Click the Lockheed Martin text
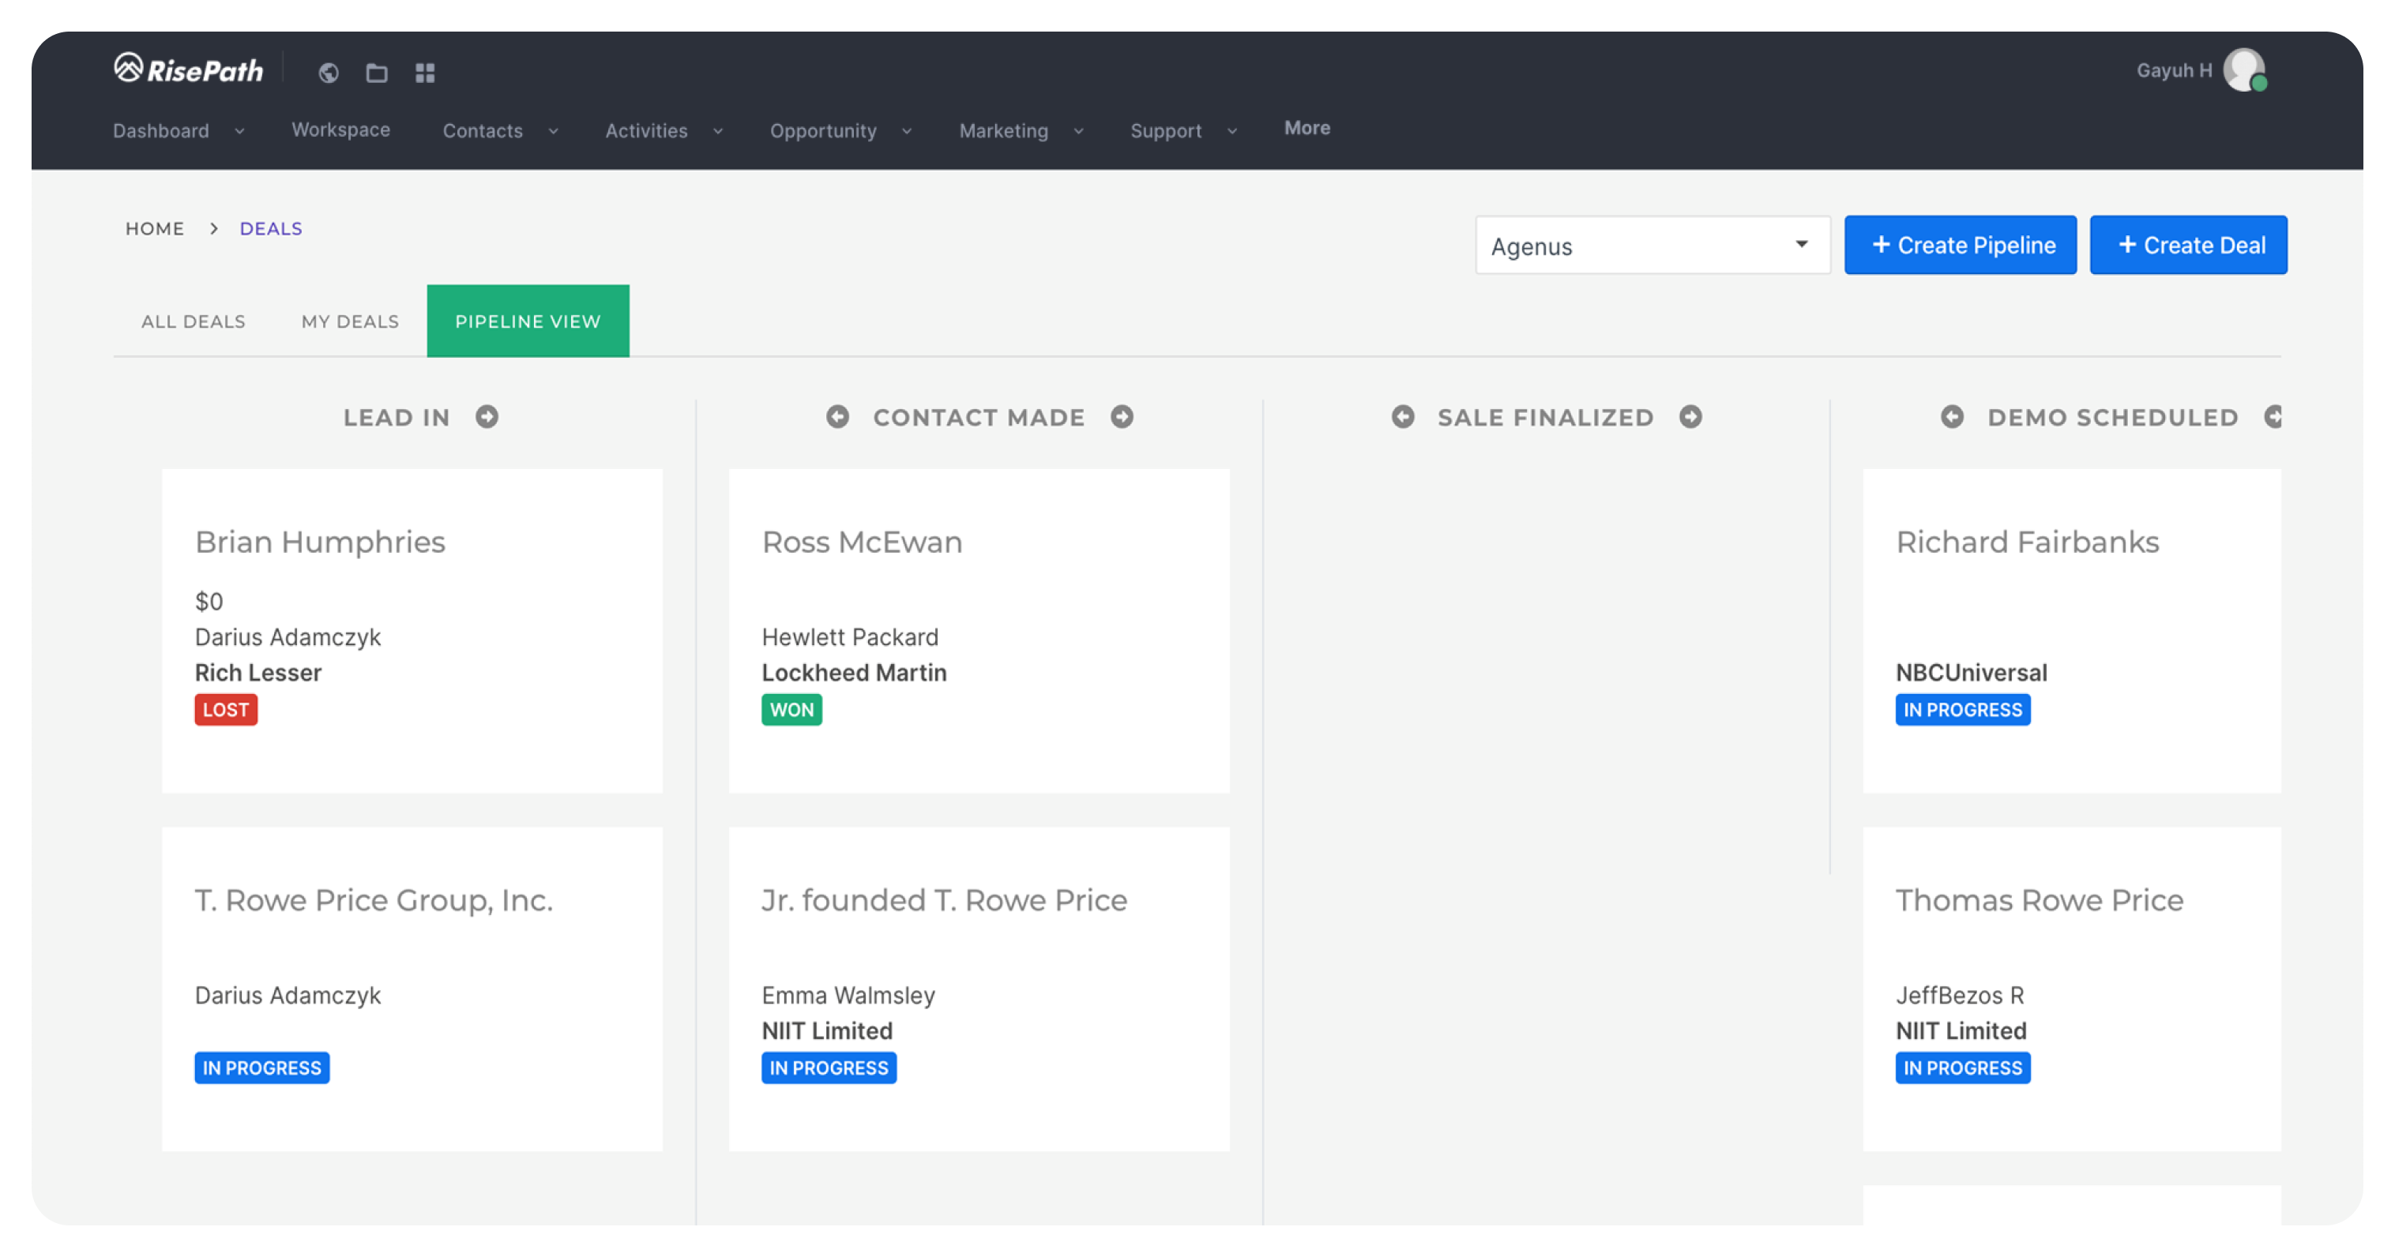Screen dimensions: 2395x1257 854,673
